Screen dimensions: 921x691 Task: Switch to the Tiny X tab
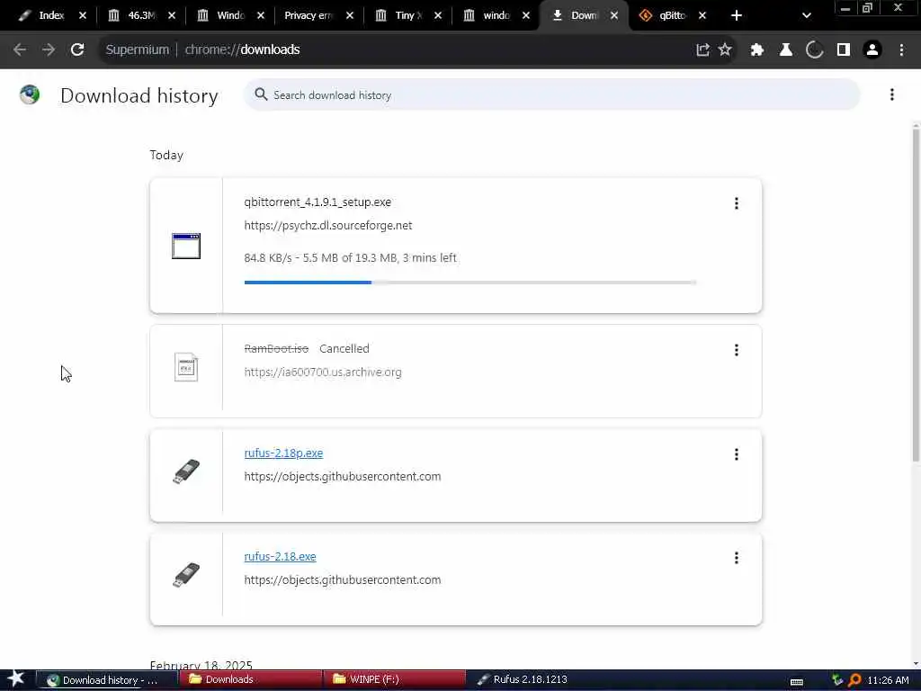point(407,16)
